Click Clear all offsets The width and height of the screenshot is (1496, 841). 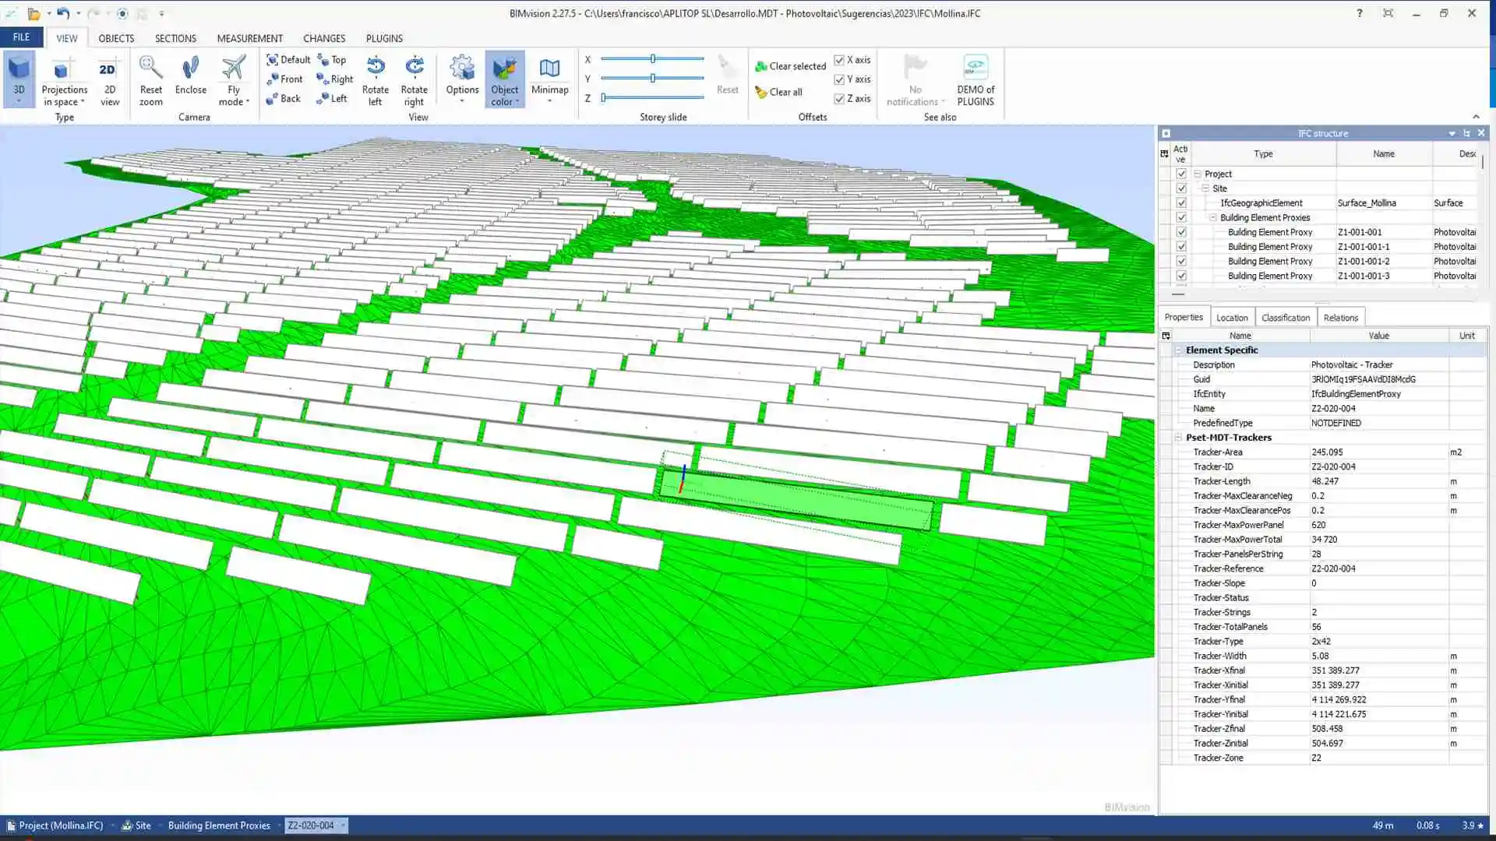778,92
